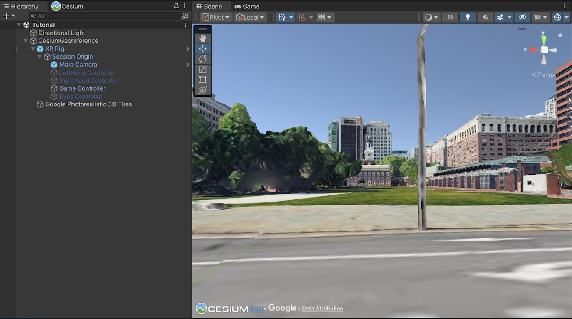
Task: Open the snap increment settings icon
Action: click(321, 17)
